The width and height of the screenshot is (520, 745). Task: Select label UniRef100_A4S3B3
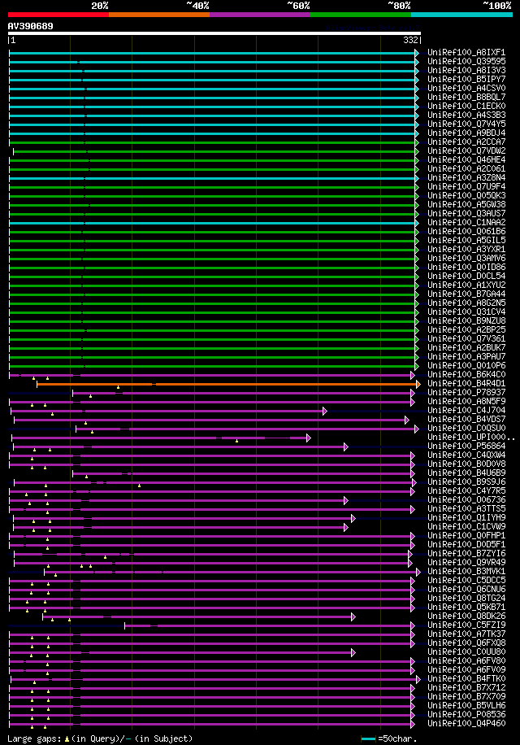(466, 115)
